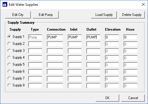
Task: Click Load Supply
Action: pyautogui.click(x=104, y=15)
